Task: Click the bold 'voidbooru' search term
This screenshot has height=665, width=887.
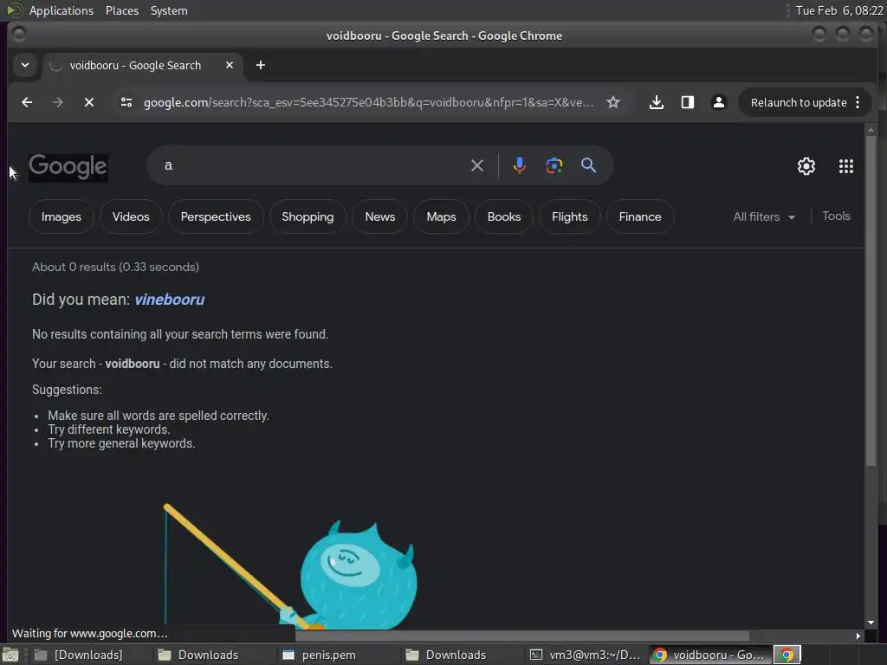Action: [x=133, y=364]
